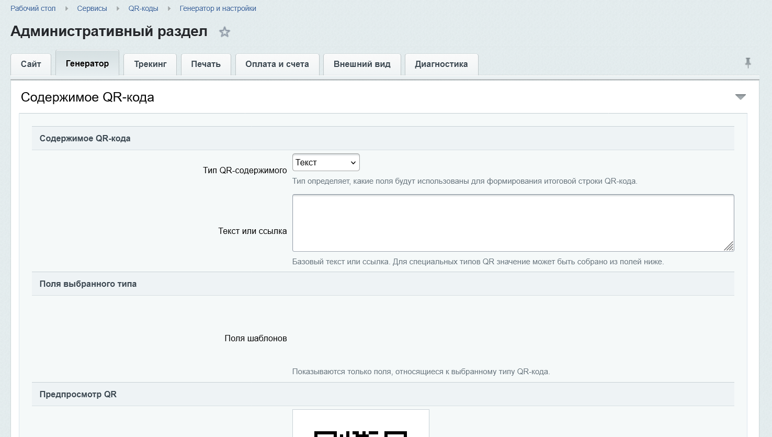
Task: Focus the Текст или ссылка text area
Action: pos(513,223)
